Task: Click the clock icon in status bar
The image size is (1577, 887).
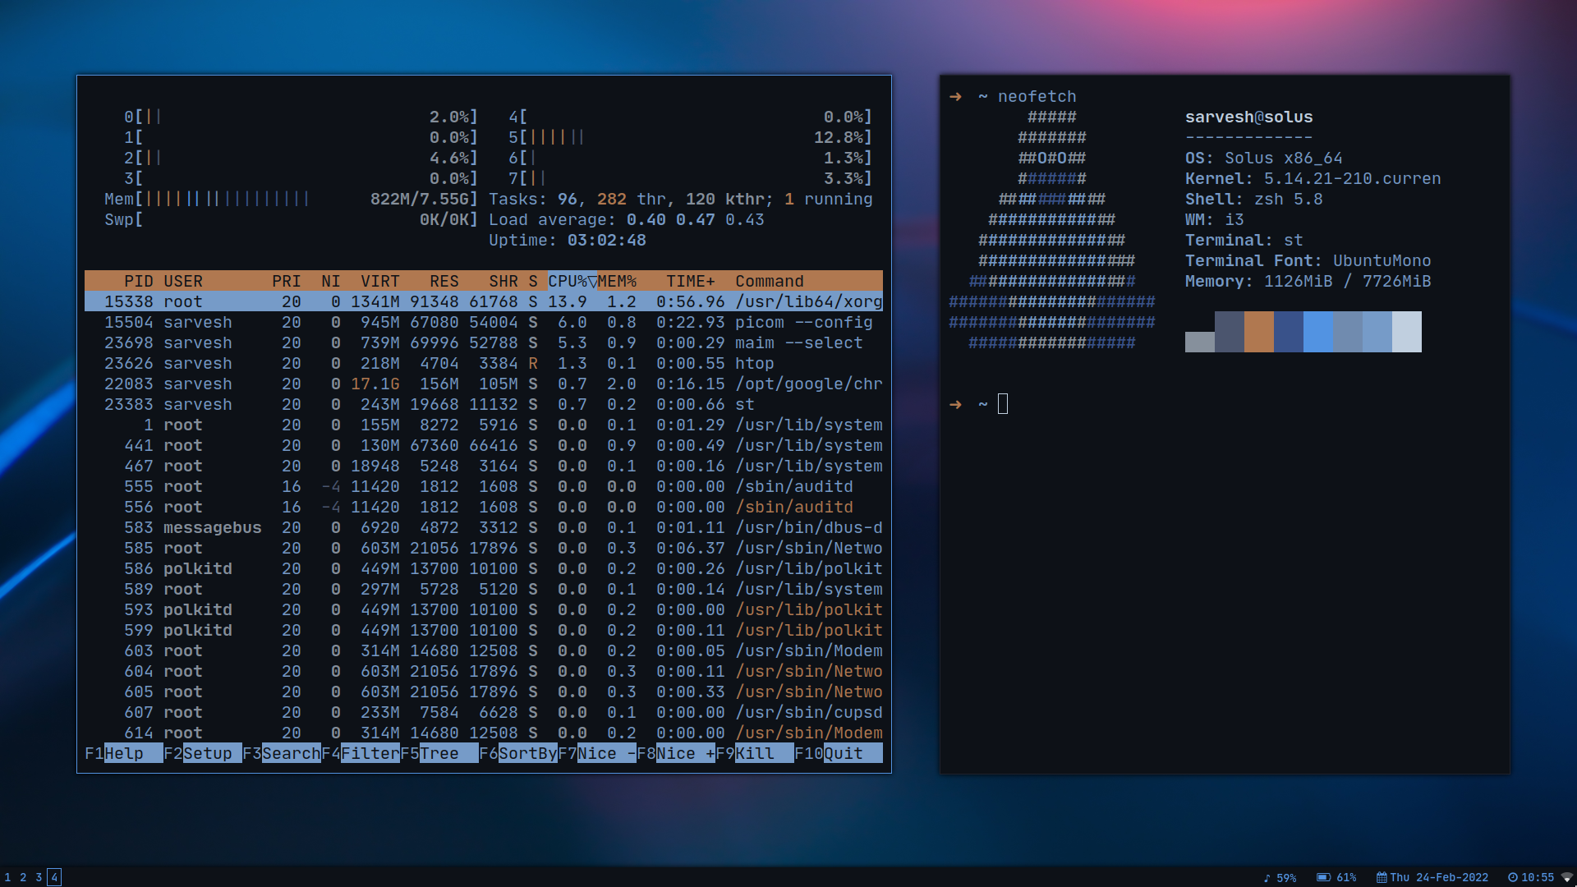Action: (1512, 877)
